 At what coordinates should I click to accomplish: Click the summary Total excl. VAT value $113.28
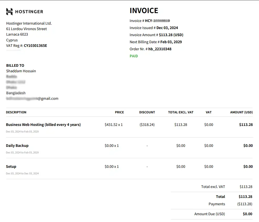pyautogui.click(x=246, y=187)
